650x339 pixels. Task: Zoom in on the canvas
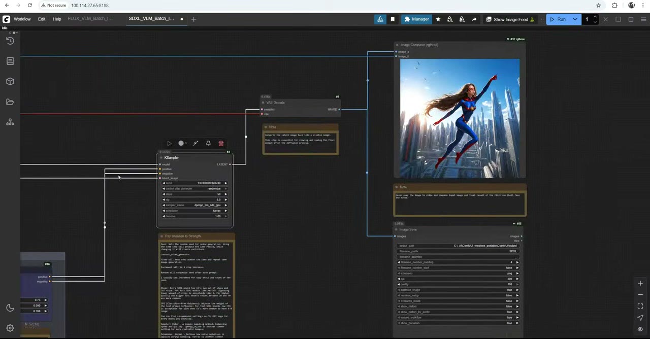tap(640, 284)
